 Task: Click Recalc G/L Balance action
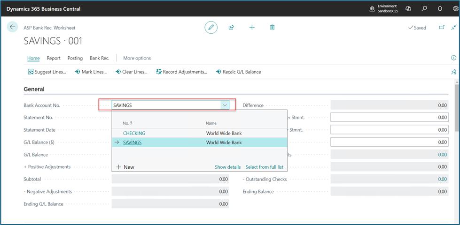pyautogui.click(x=238, y=72)
